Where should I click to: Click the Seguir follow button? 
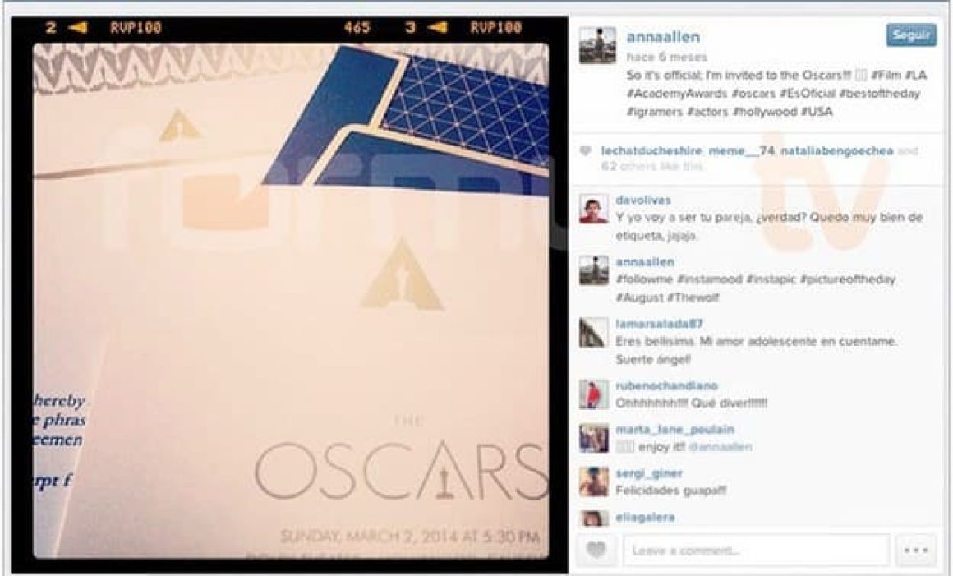(910, 35)
